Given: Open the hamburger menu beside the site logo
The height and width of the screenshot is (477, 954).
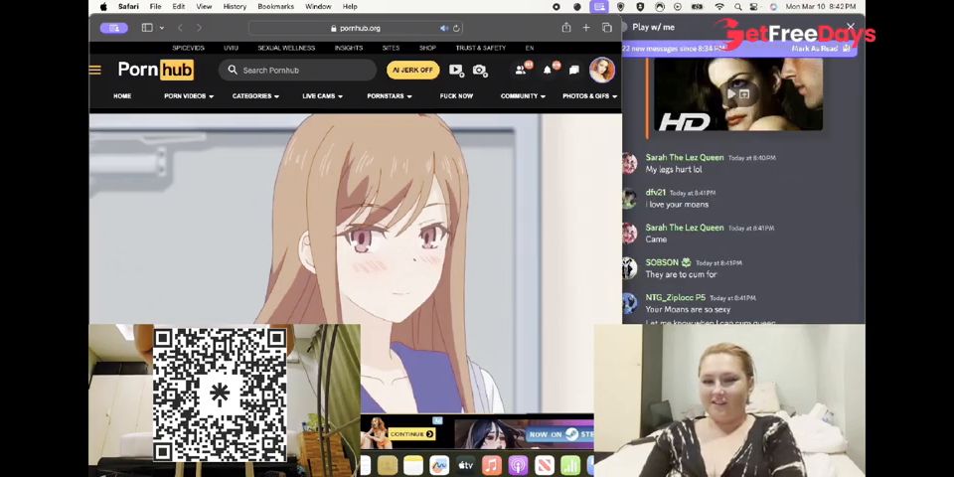Looking at the screenshot, I should coord(95,70).
